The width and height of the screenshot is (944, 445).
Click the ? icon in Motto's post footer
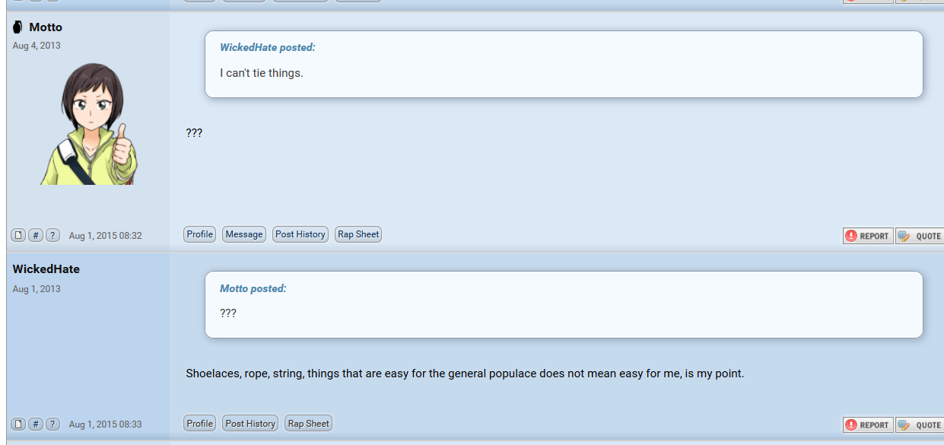tap(52, 235)
